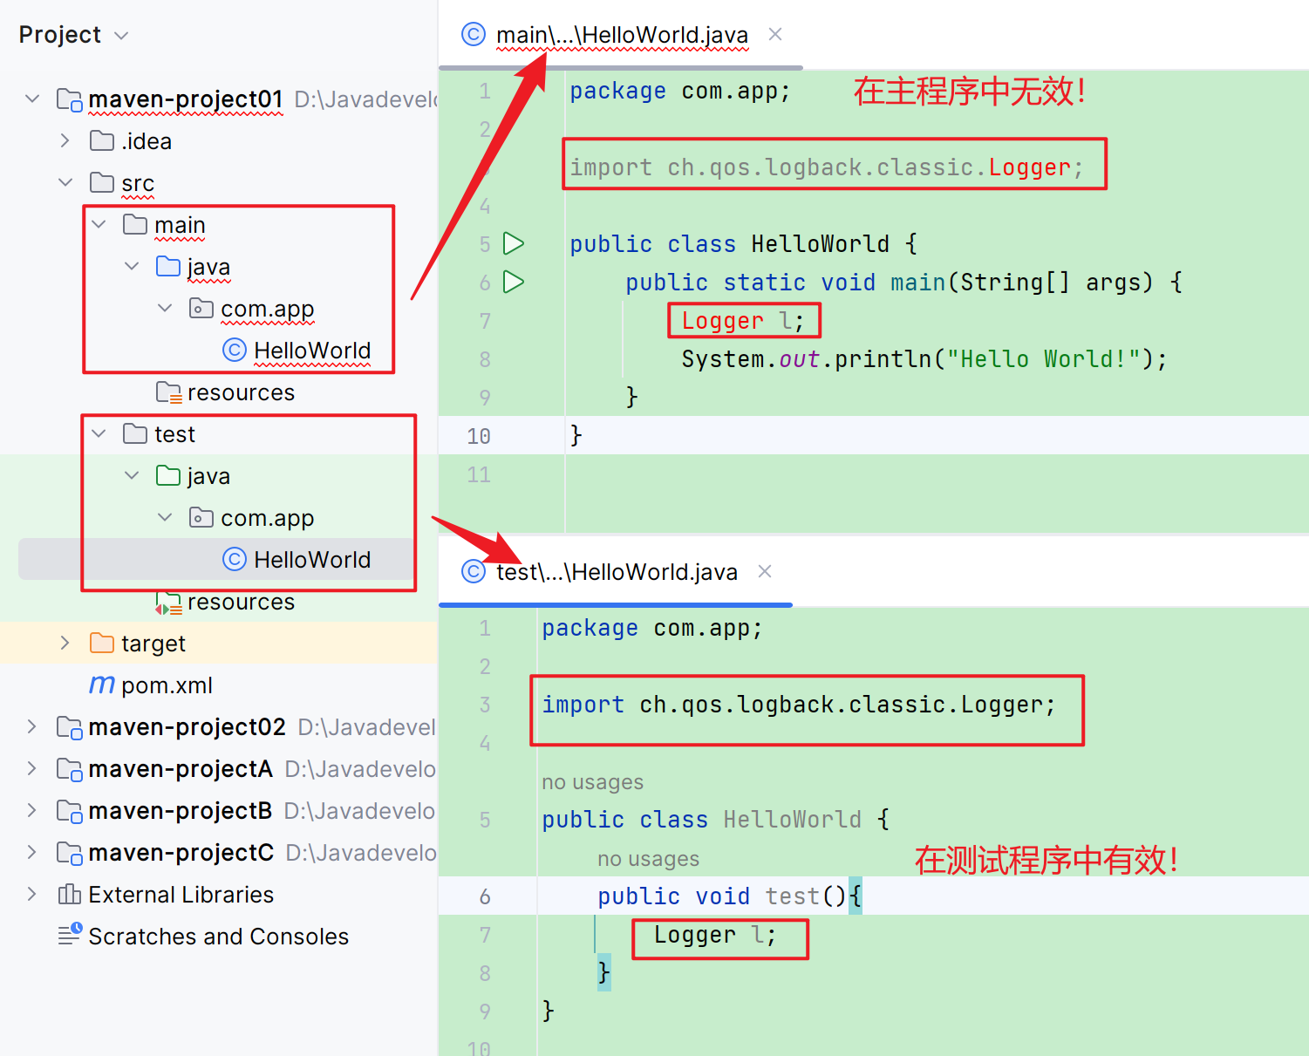Screen dimensions: 1309x1056
Task: Collapse com.app package under test
Action: [x=165, y=517]
